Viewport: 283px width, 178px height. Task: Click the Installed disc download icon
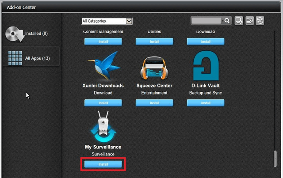click(x=15, y=34)
